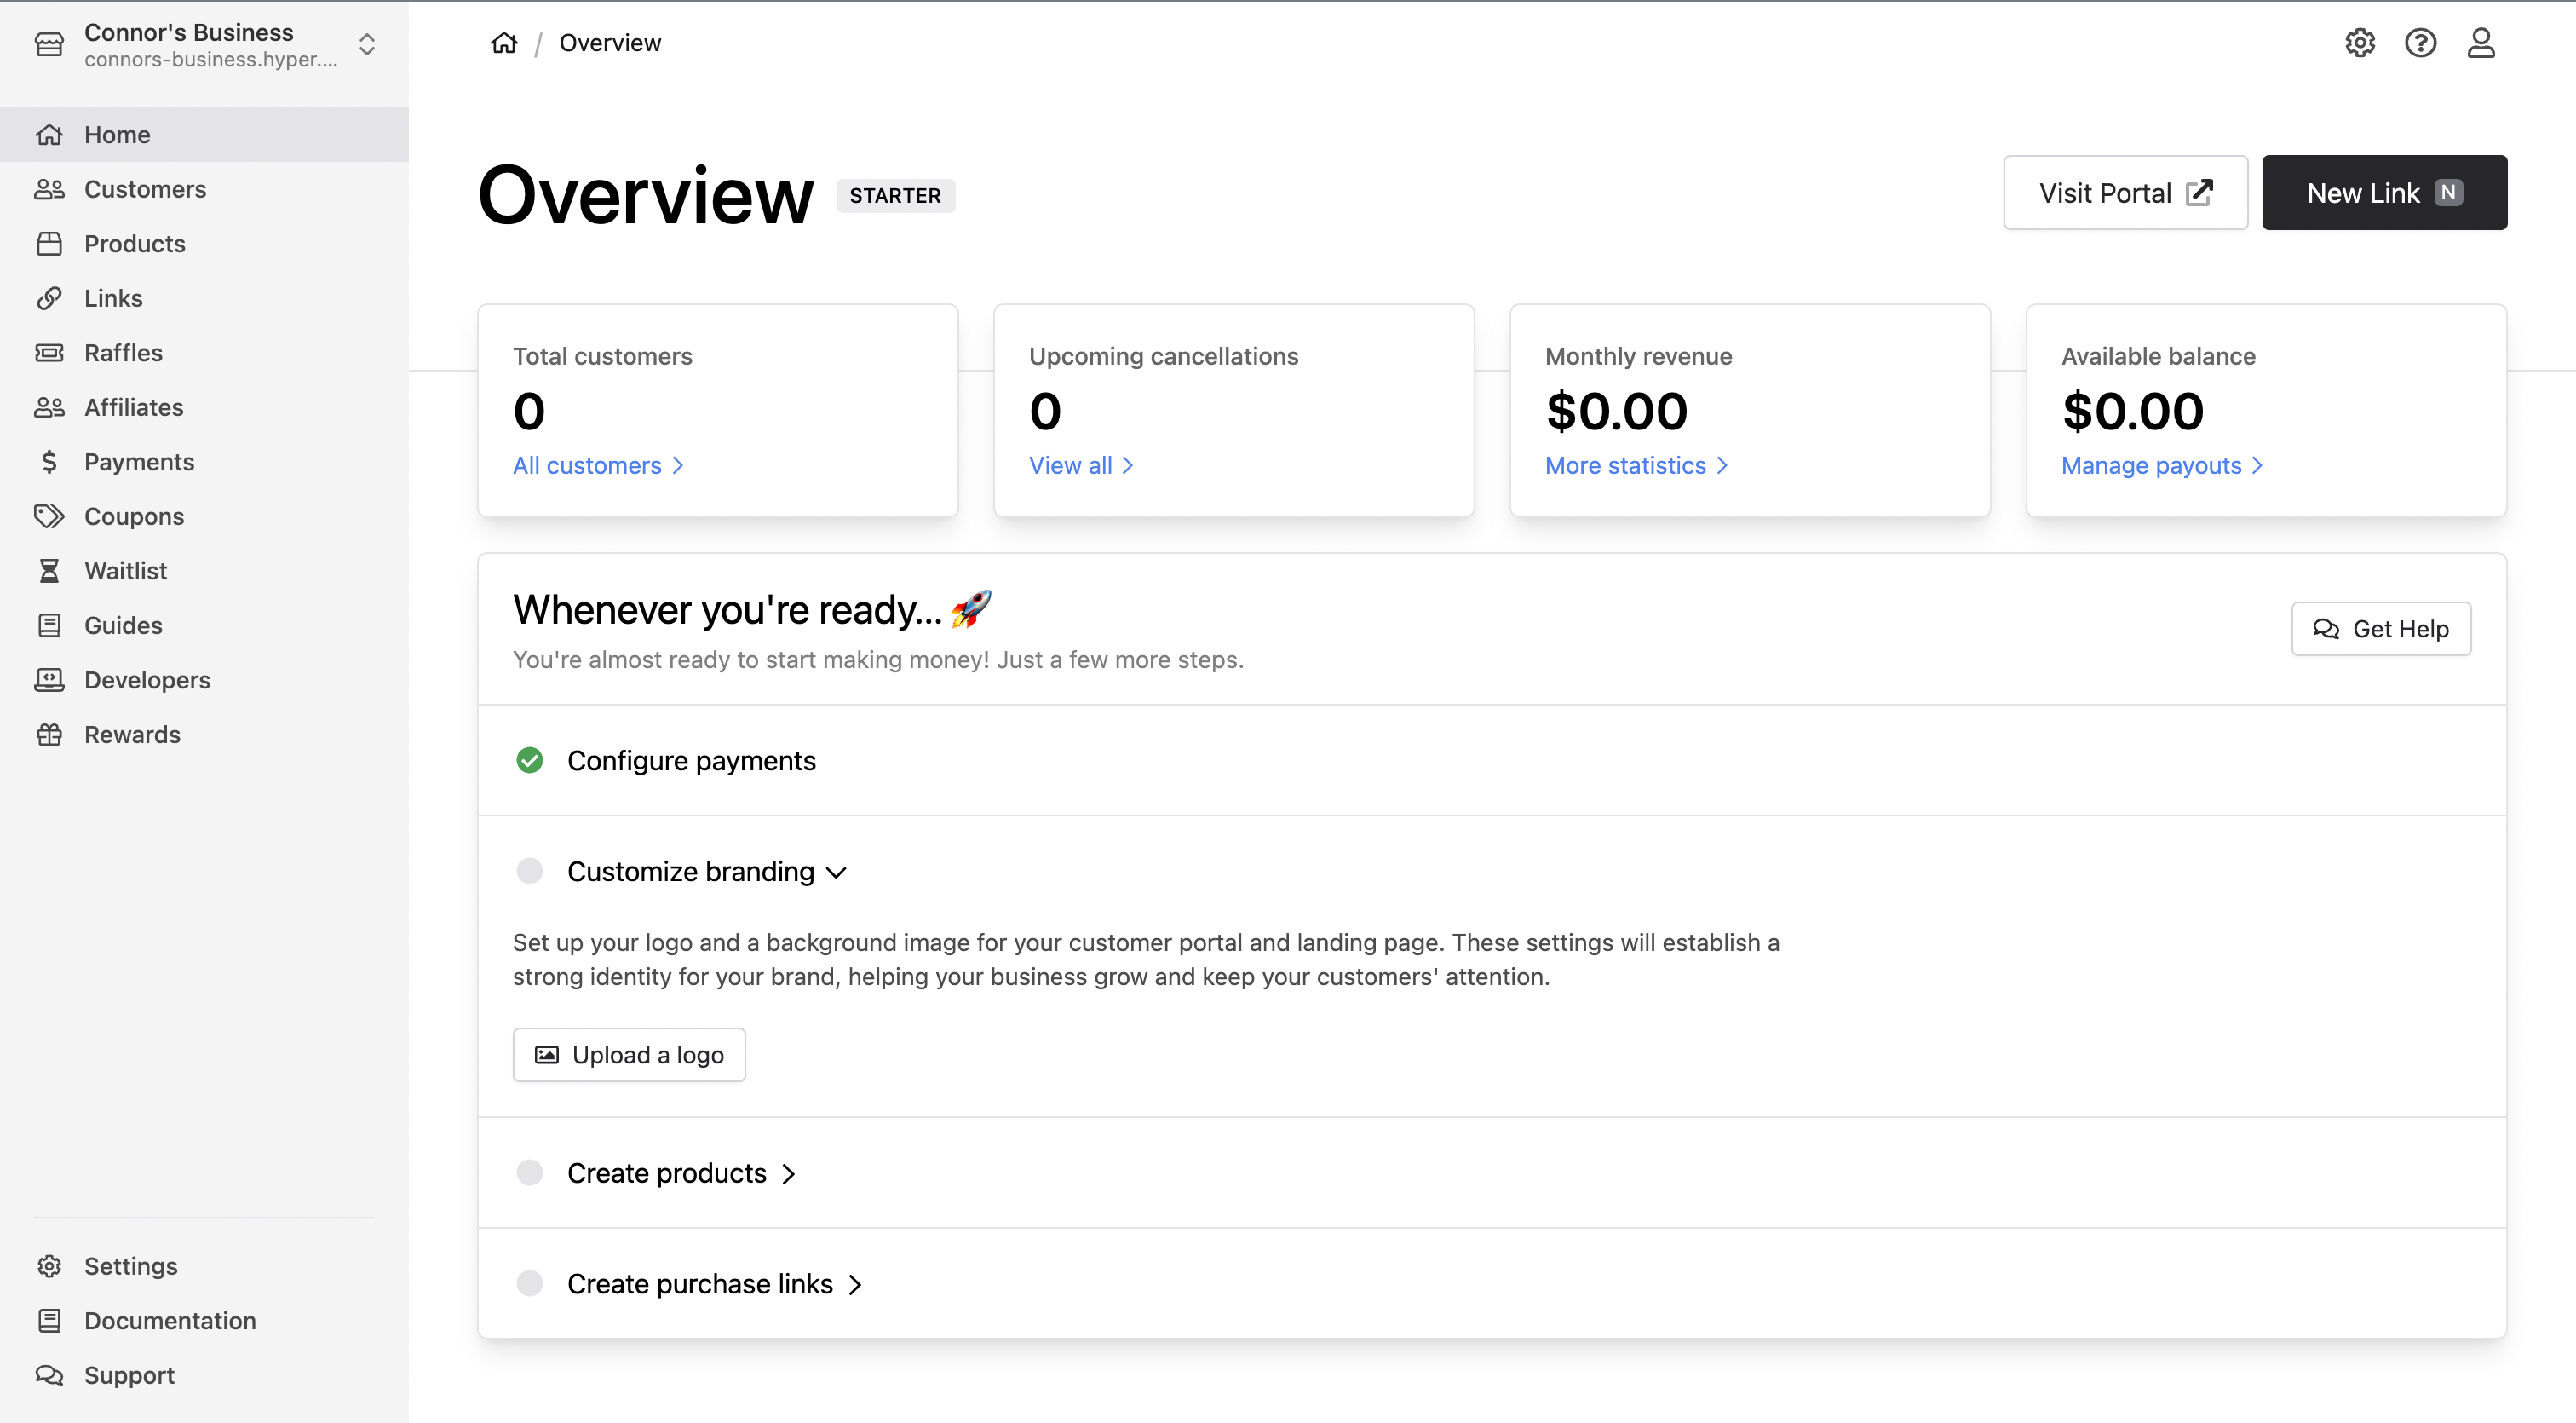Click the user profile icon
2576x1423 pixels.
[2480, 43]
